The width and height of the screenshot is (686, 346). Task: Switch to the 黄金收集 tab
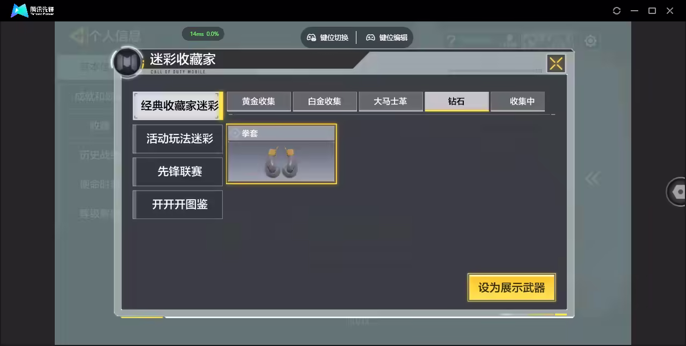click(x=258, y=101)
